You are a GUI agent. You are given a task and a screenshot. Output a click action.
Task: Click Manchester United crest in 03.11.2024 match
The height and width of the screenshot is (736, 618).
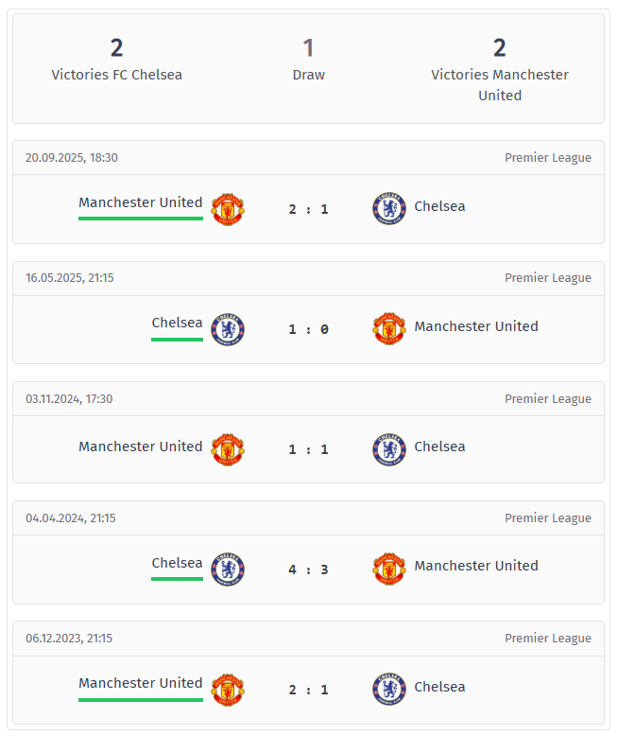pyautogui.click(x=227, y=449)
